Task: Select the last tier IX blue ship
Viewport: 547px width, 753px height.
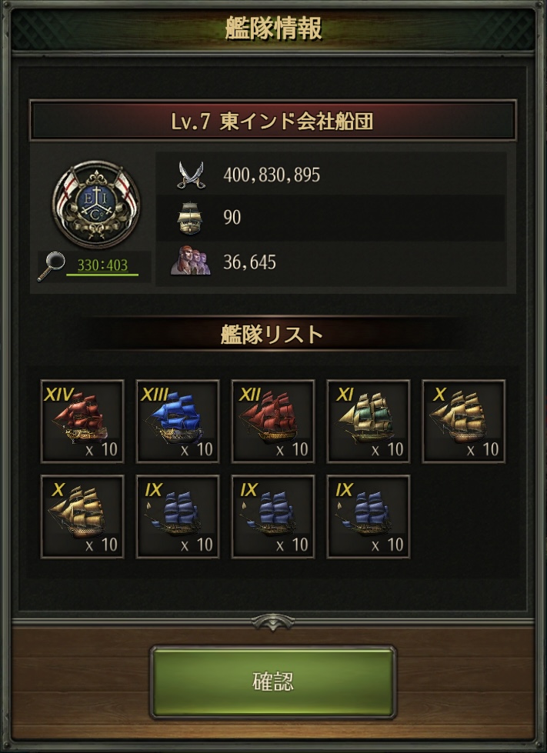Action: click(x=369, y=517)
